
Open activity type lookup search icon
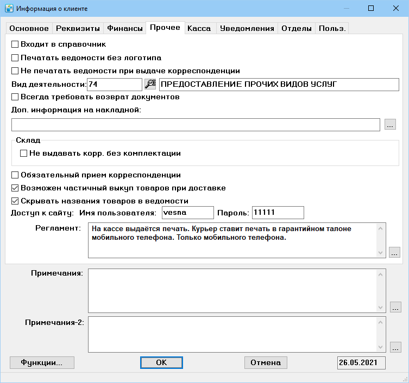point(150,84)
